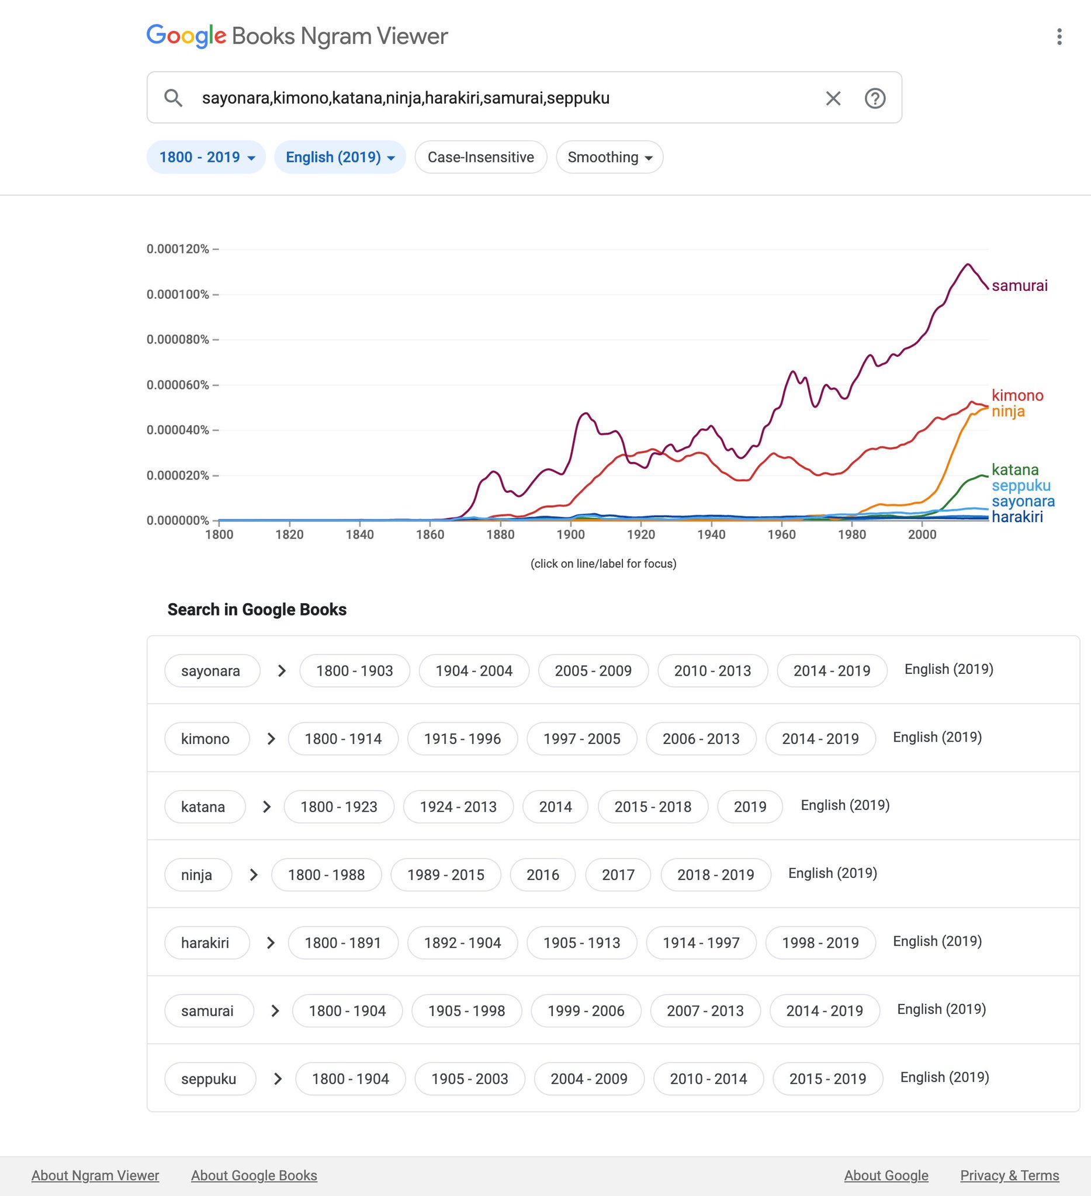
Task: Open the Privacy & Terms link
Action: coord(1009,1175)
